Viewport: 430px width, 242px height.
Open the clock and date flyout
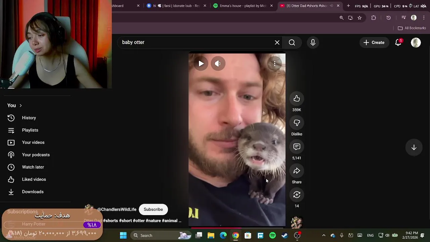pos(412,235)
